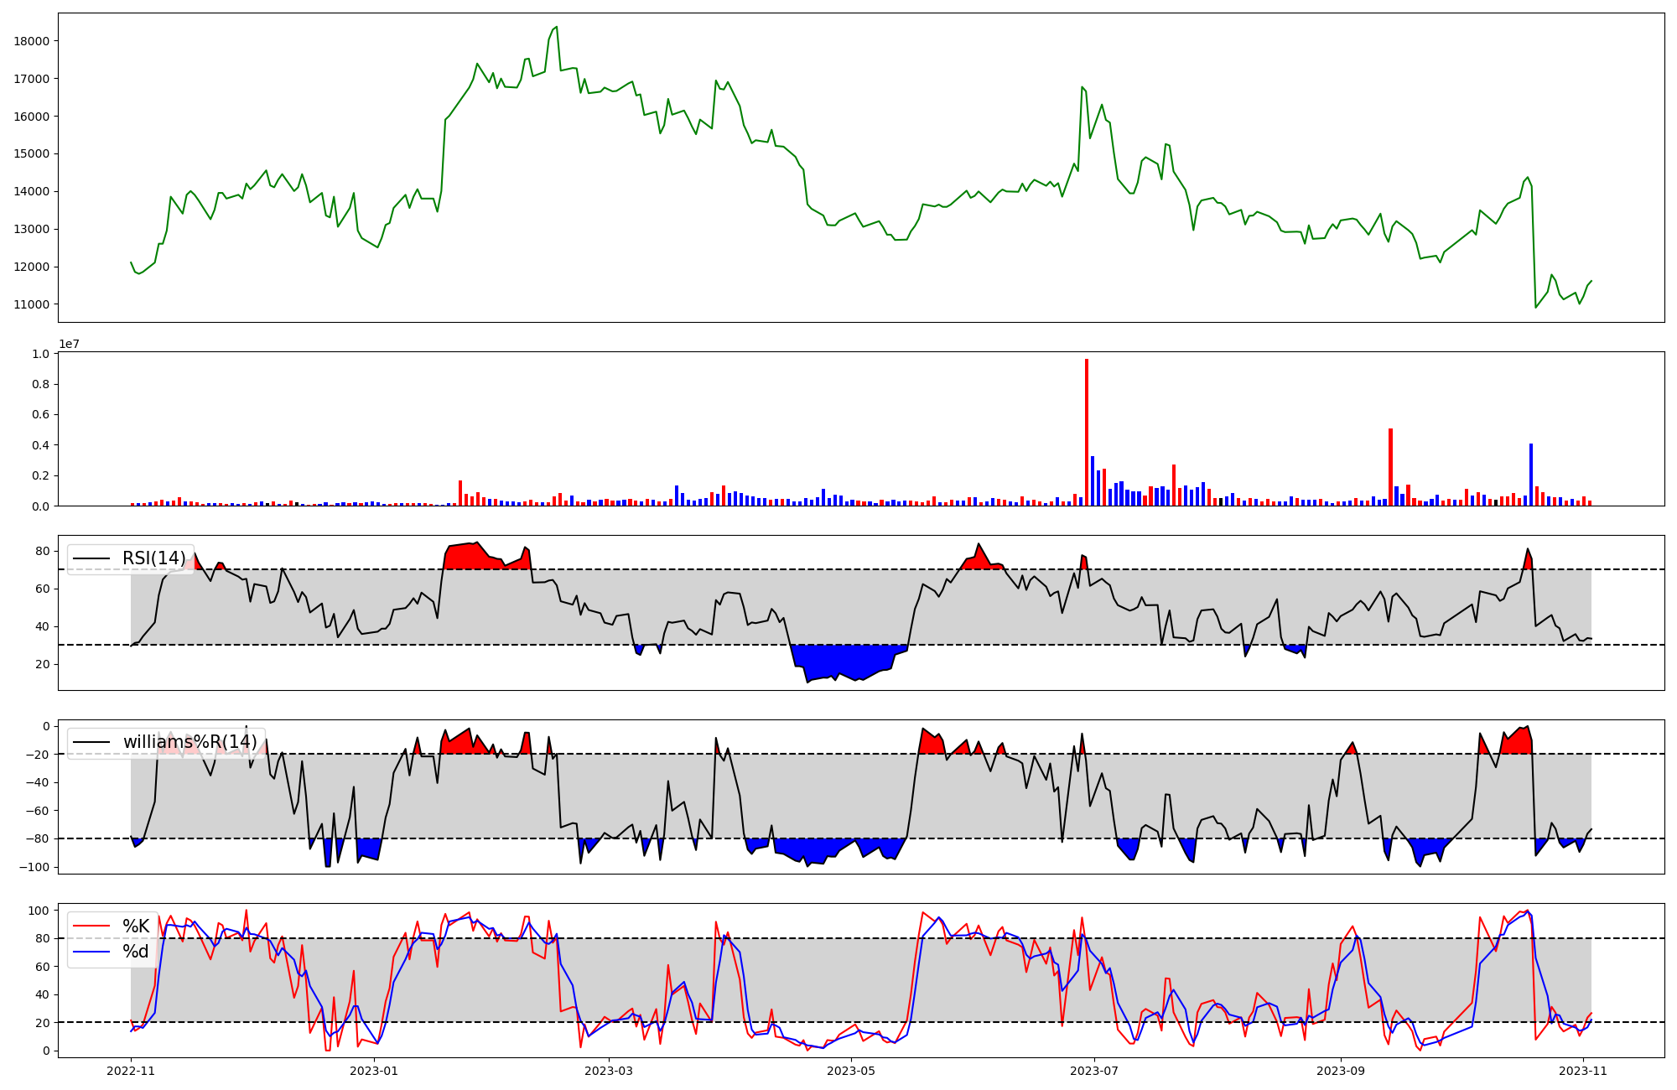Click the 2023-01 x-axis date label
The width and height of the screenshot is (1677, 1090).
click(373, 1071)
